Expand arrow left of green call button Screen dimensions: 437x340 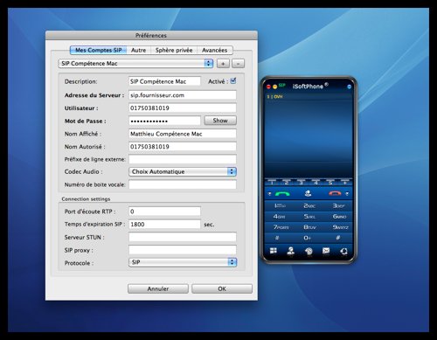click(269, 194)
